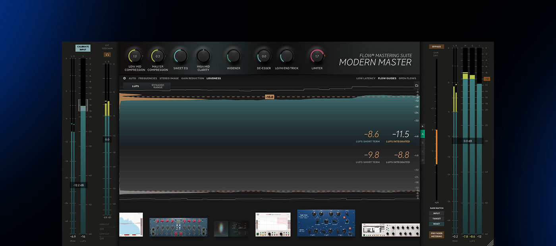Screen dimensions: 556x246
Task: Click the Calibrate Input button
Action: 83,48
